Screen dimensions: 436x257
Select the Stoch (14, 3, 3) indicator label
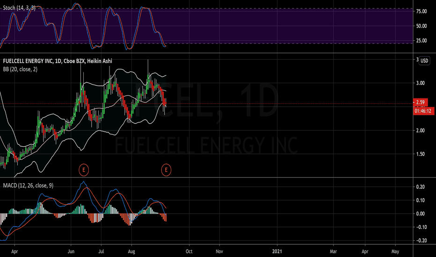tap(19, 8)
